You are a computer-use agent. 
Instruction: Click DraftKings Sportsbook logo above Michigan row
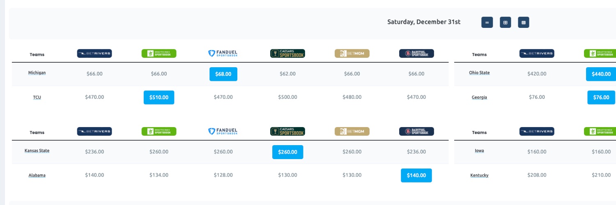[159, 53]
